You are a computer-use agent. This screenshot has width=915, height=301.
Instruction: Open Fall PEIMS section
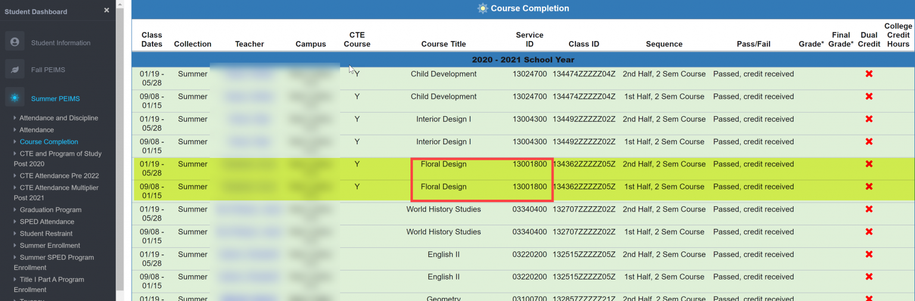point(48,70)
